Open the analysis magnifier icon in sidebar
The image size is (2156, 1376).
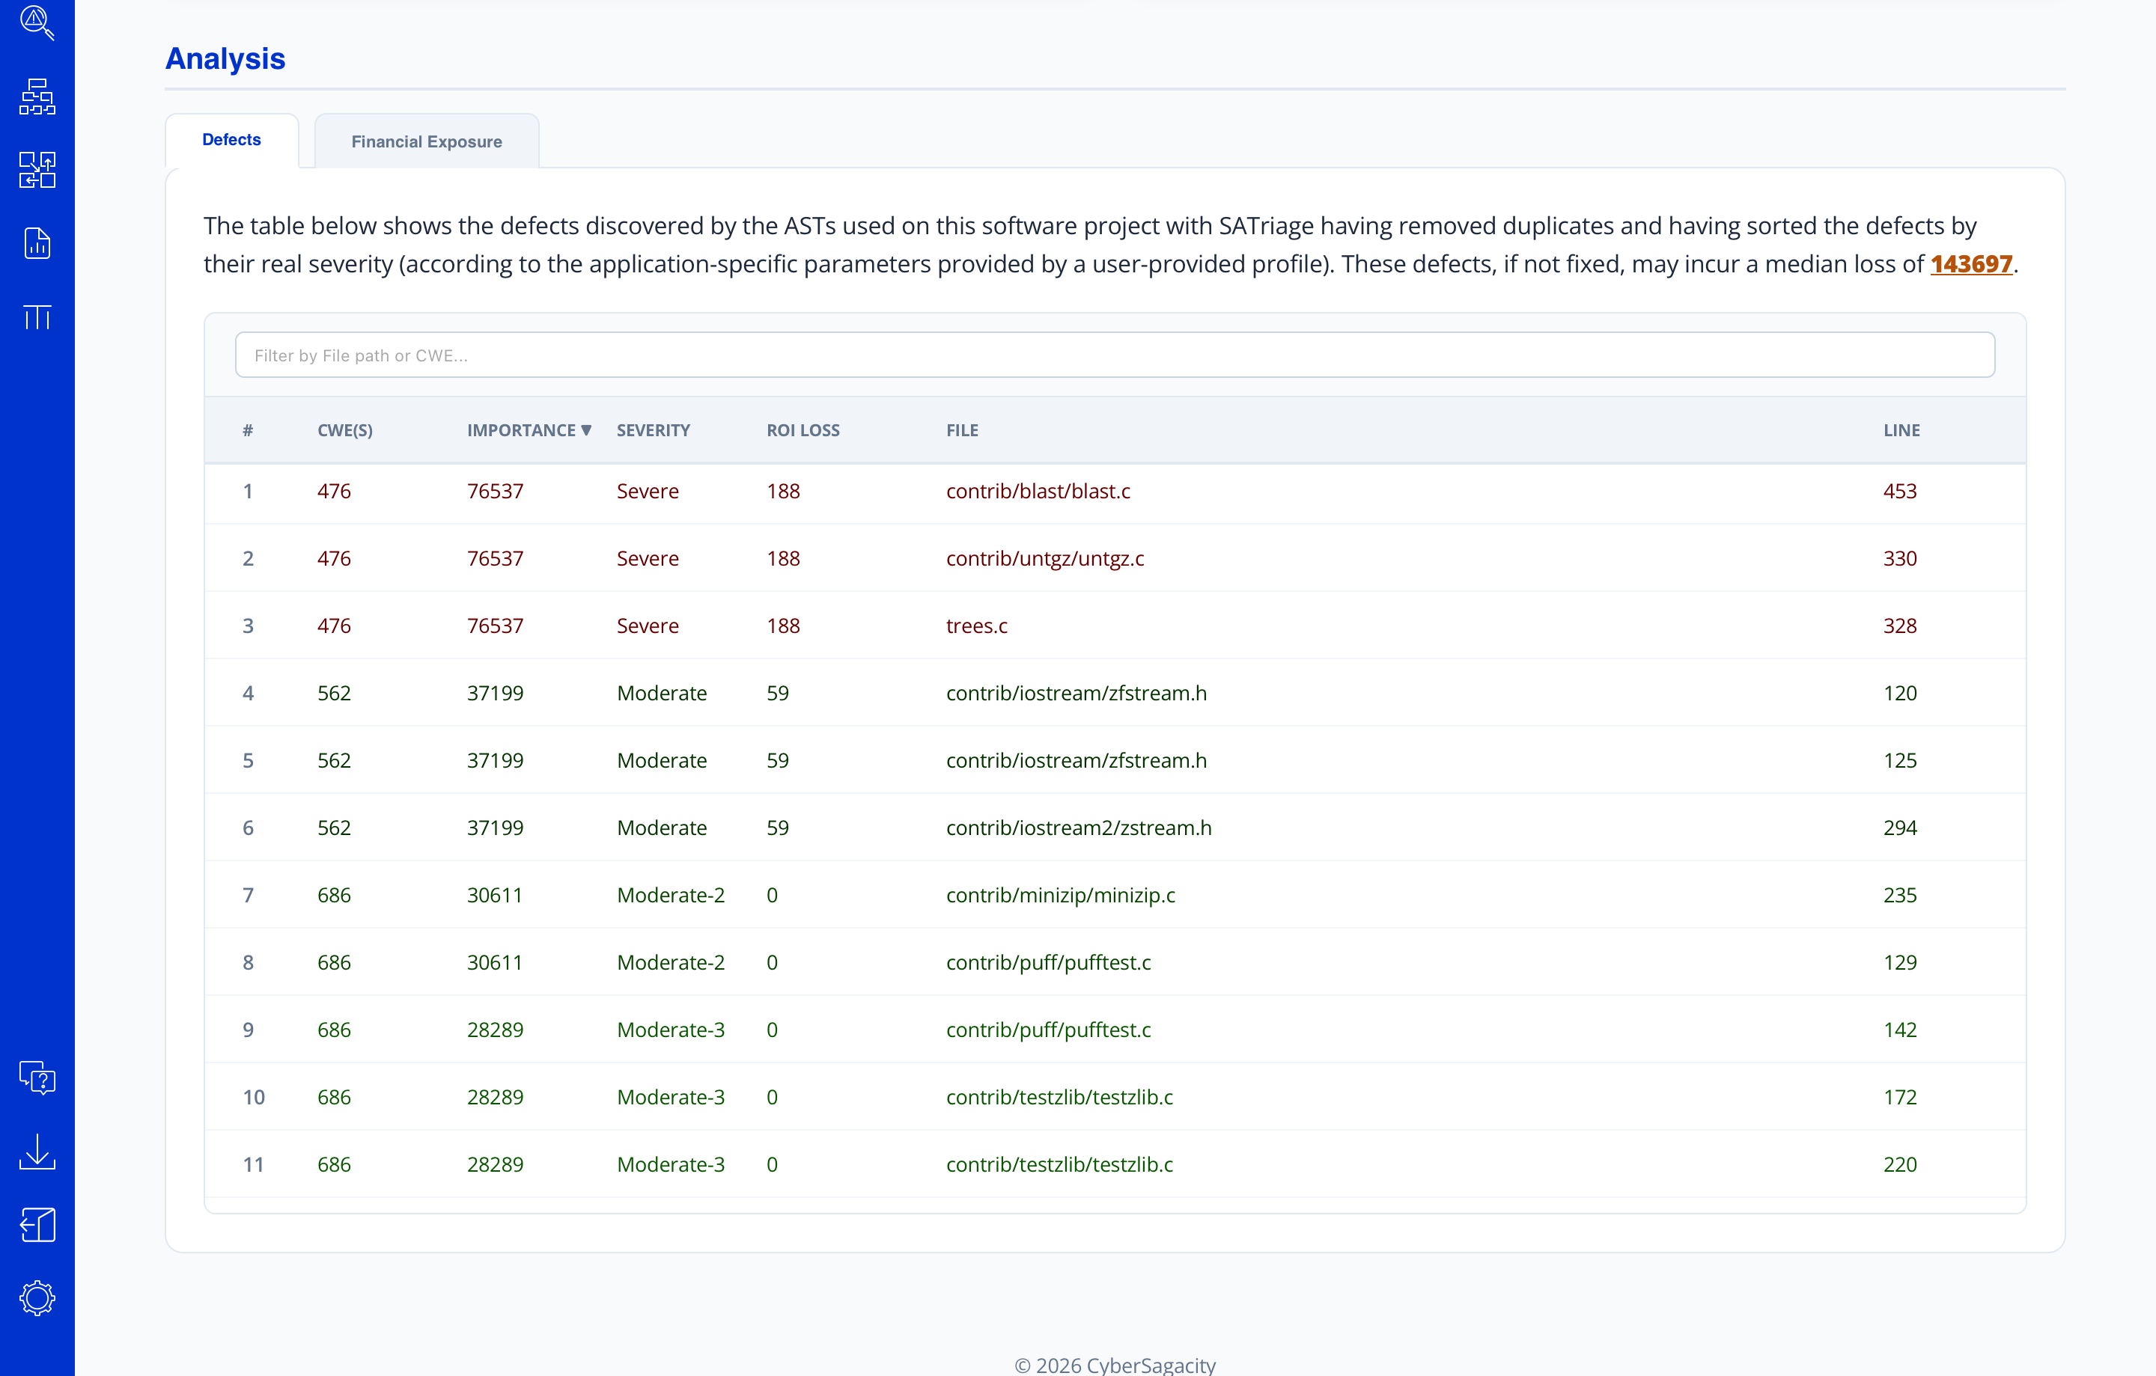point(37,22)
